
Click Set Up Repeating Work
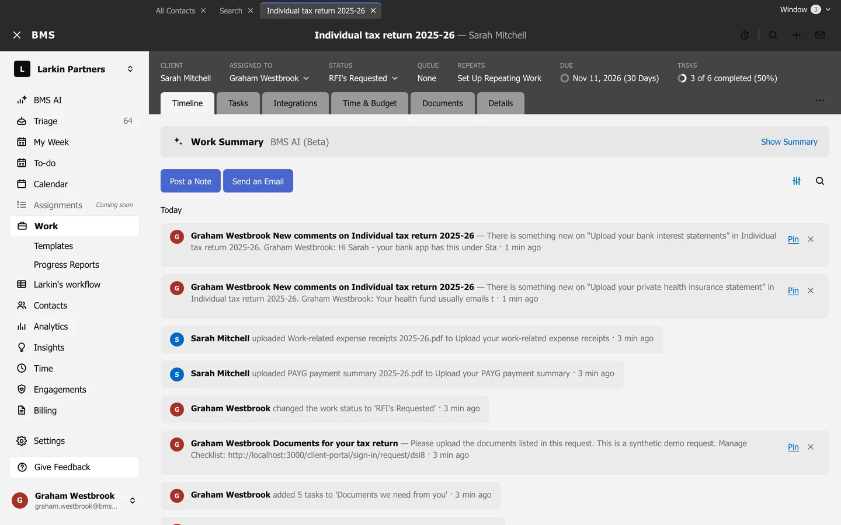click(x=499, y=78)
